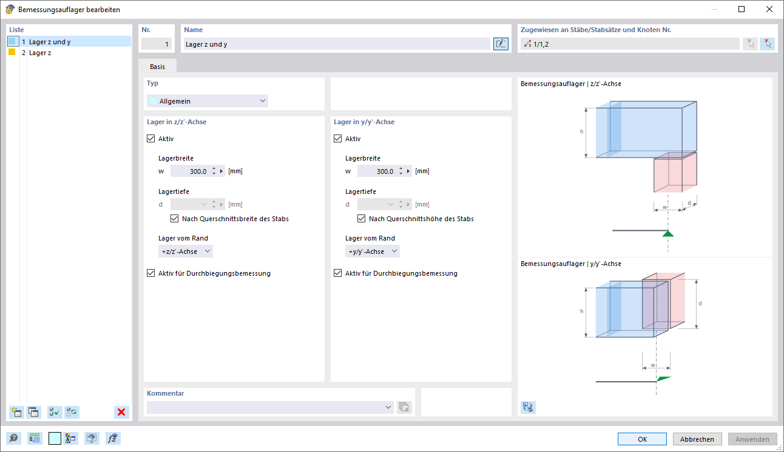Image resolution: width=784 pixels, height=452 pixels.
Task: Click z-axis Lagerbreite value field 300.0
Action: point(190,171)
